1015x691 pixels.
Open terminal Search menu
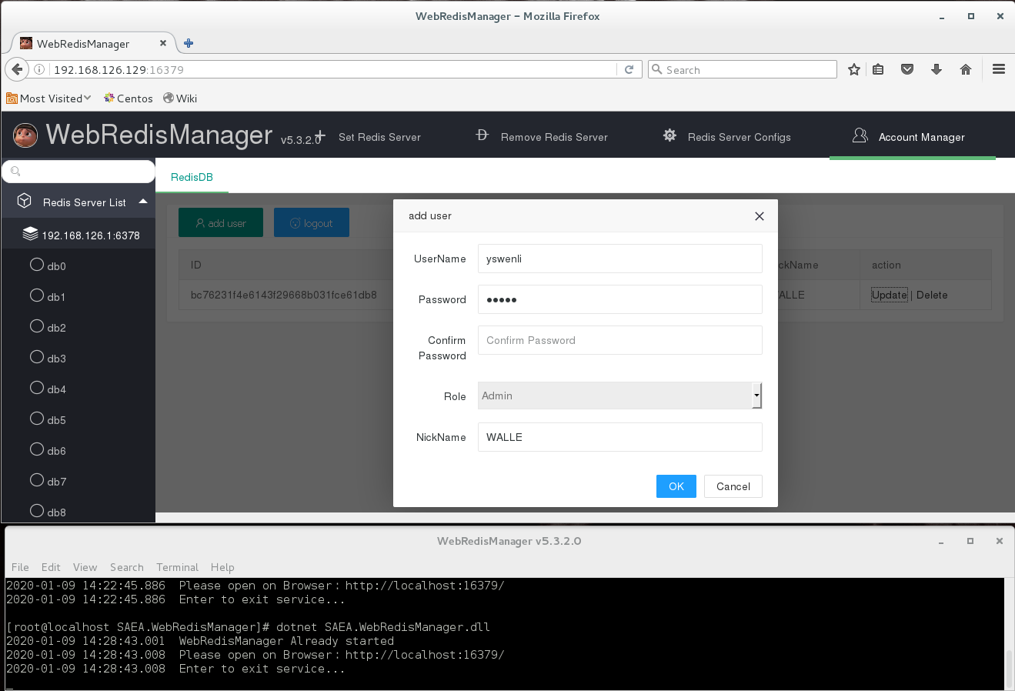(x=127, y=567)
